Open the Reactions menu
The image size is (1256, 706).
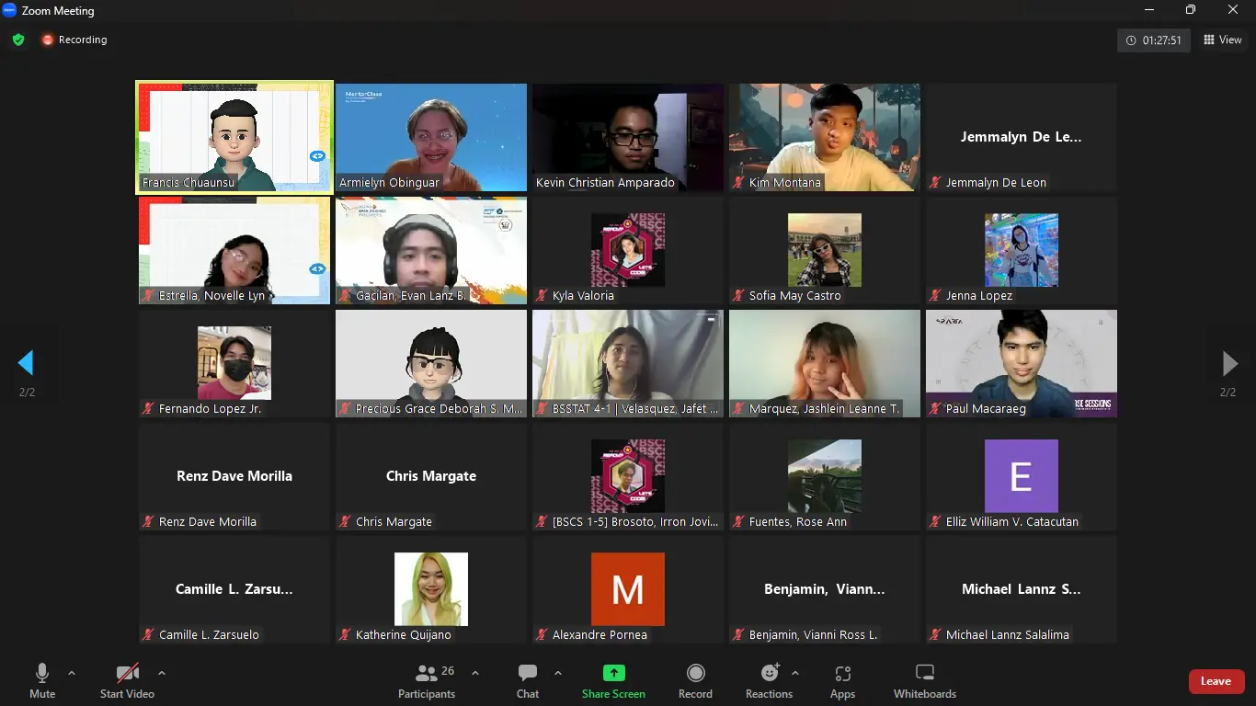pyautogui.click(x=769, y=681)
